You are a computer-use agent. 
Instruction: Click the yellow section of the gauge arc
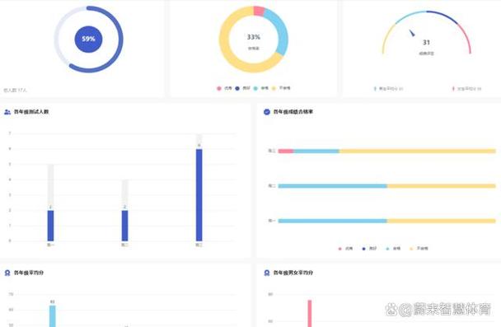point(386,36)
